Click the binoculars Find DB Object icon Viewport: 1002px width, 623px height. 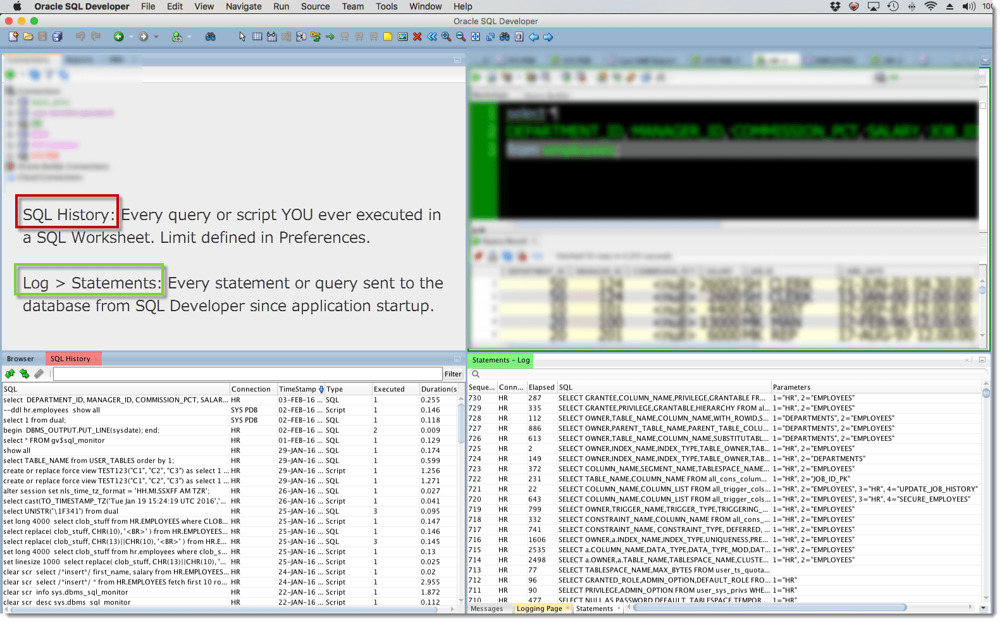(x=211, y=37)
